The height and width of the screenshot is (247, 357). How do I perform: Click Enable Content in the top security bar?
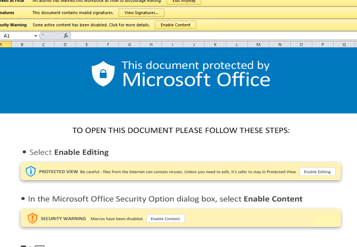point(175,25)
